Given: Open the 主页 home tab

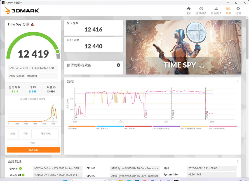Looking at the screenshot, I should tap(189, 11).
